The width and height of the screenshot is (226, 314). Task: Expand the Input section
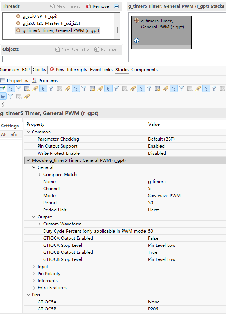[x=34, y=267]
